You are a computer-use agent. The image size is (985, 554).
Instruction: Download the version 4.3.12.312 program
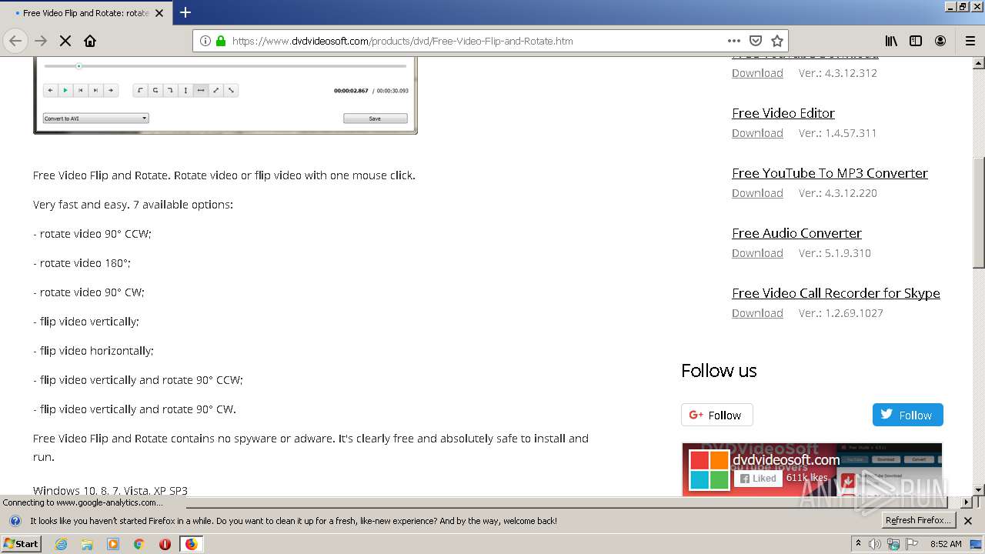click(x=757, y=73)
